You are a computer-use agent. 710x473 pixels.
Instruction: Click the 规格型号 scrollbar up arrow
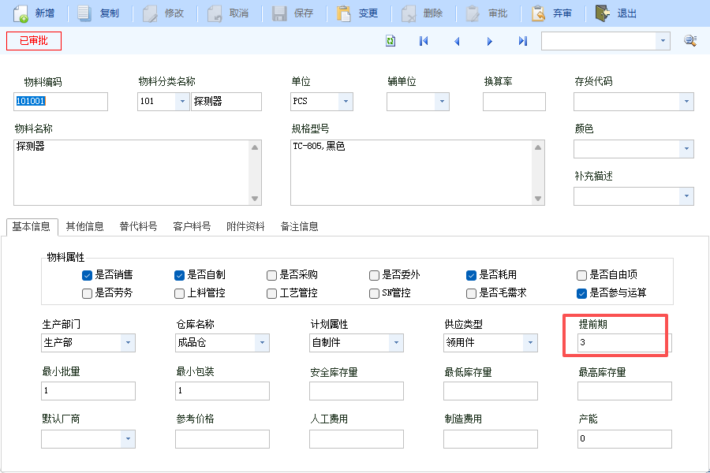538,147
